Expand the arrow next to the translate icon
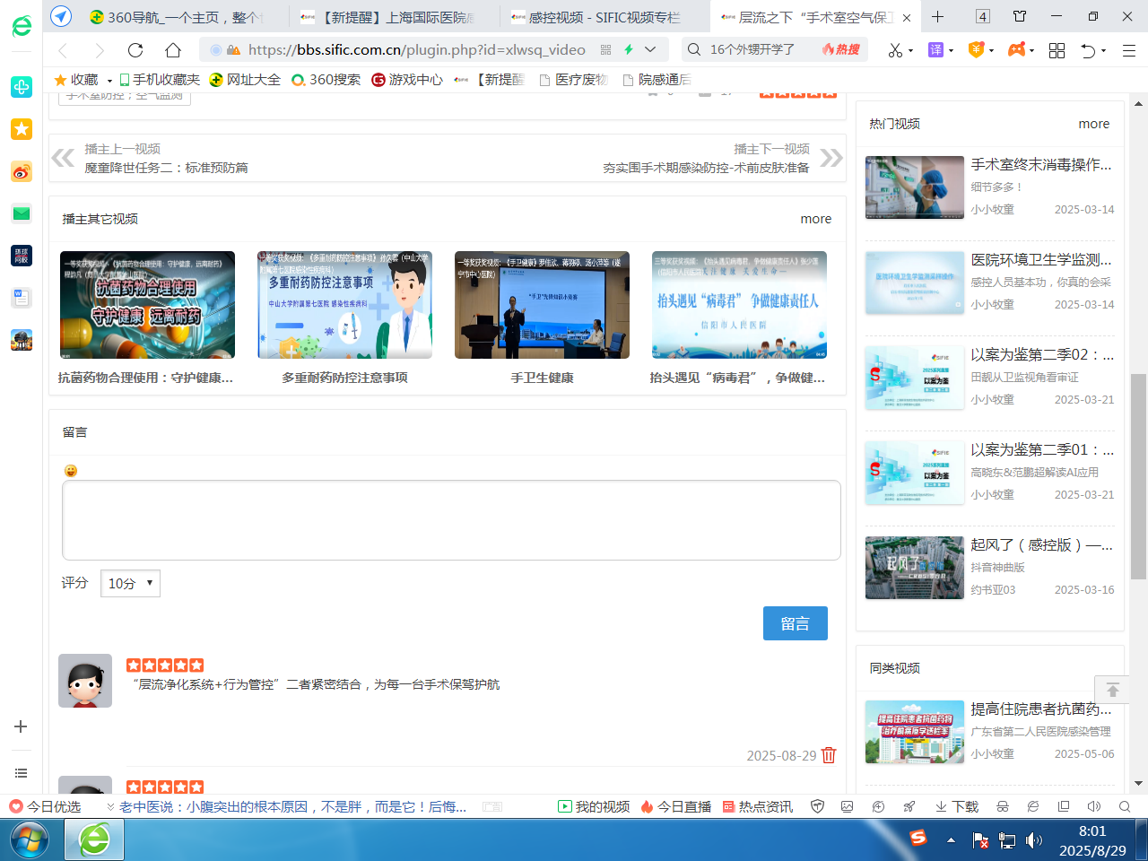Viewport: 1148px width, 861px height. click(x=952, y=50)
